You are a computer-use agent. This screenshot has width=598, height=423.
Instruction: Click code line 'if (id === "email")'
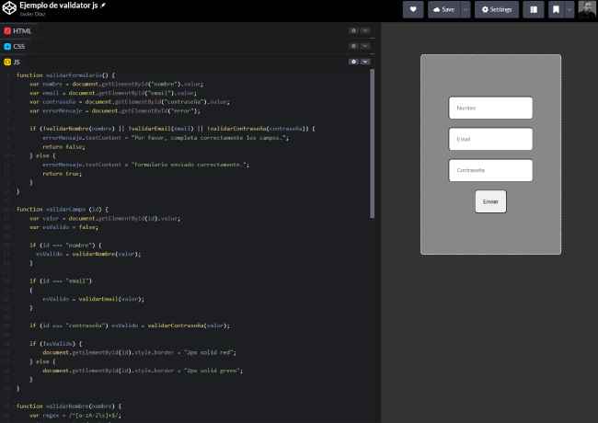click(x=61, y=280)
